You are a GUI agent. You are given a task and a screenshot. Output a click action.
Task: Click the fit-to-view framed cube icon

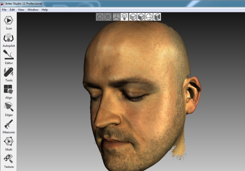pyautogui.click(x=108, y=17)
